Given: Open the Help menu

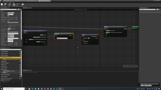Looking at the screenshot, I should 13,2.
